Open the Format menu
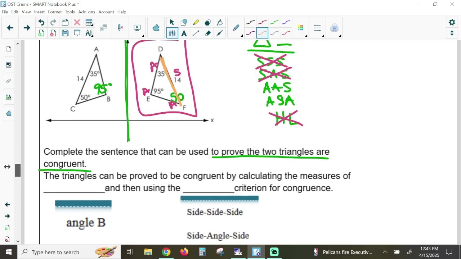 point(55,12)
